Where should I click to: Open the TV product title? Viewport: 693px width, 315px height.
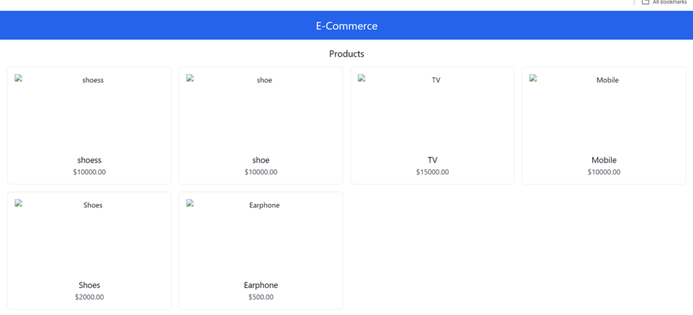(432, 161)
